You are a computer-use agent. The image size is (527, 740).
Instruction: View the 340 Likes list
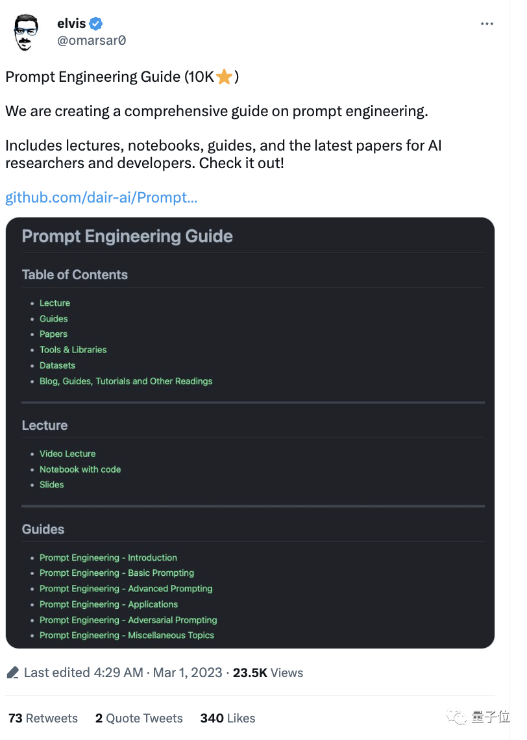click(227, 718)
